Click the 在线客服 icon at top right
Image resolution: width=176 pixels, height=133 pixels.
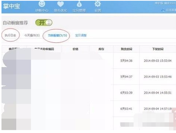pos(163,11)
